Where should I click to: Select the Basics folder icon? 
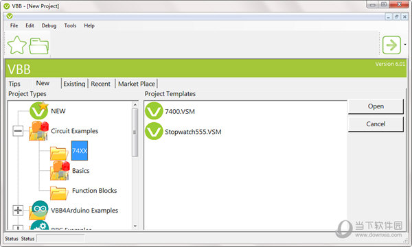coord(60,171)
